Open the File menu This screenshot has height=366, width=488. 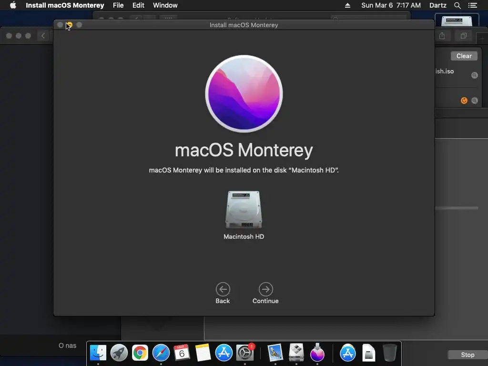pyautogui.click(x=118, y=5)
